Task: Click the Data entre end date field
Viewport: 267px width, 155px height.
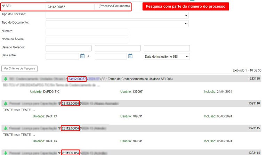Action: coord(111,56)
